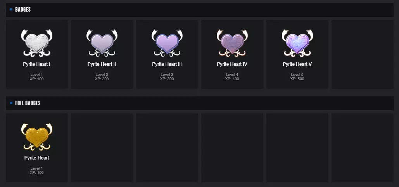Click the BADGES section header title
This screenshot has width=399, height=187.
(x=23, y=9)
